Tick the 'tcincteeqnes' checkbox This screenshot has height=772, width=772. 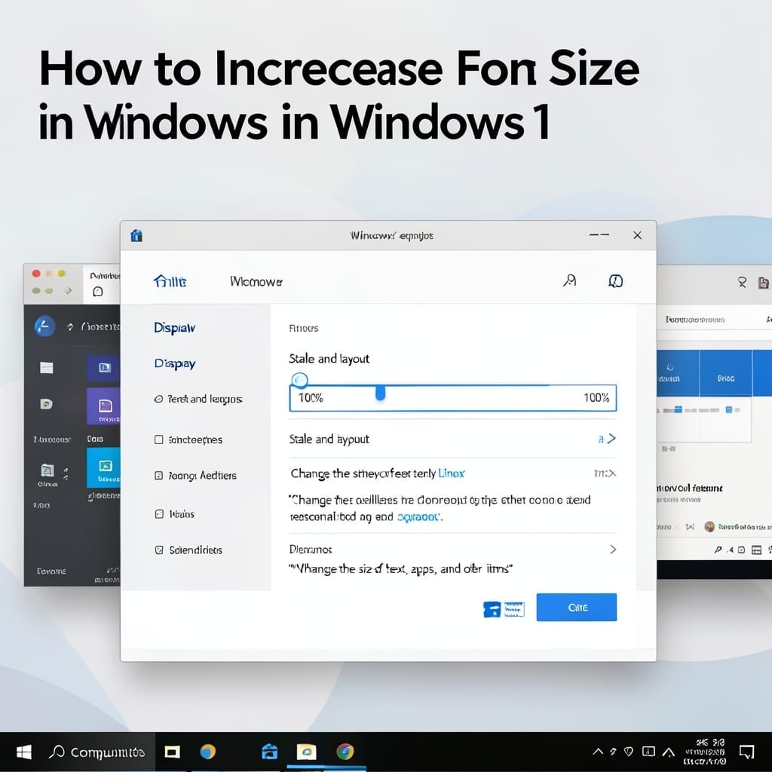click(158, 440)
